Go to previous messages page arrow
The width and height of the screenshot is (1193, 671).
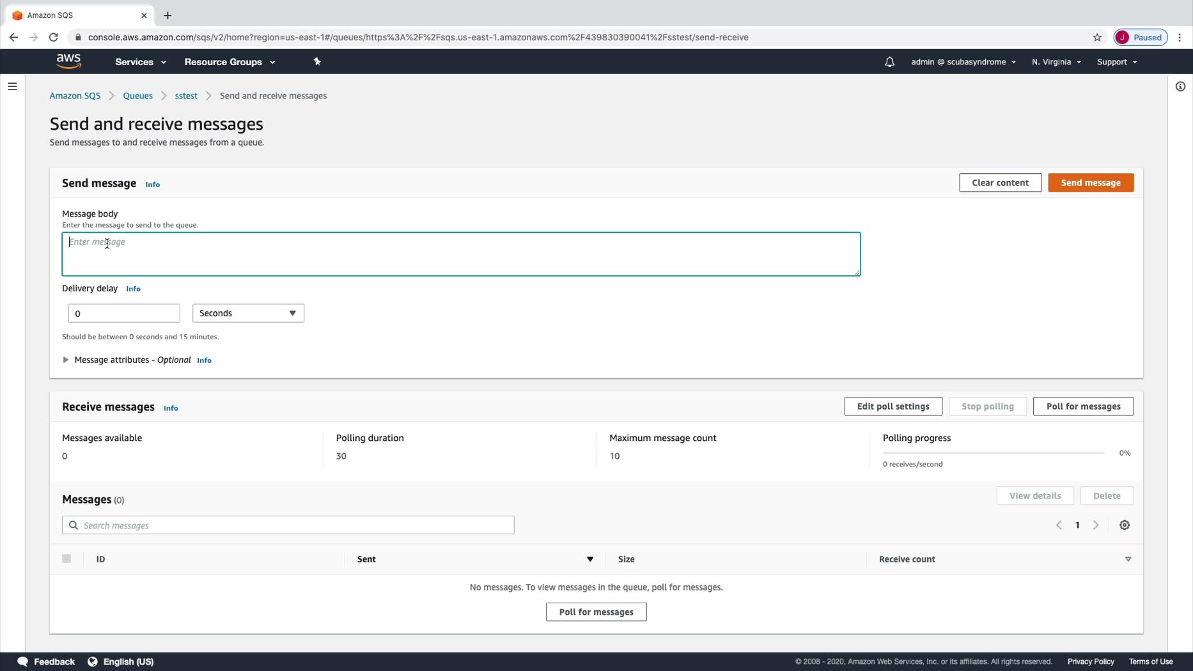coord(1059,525)
